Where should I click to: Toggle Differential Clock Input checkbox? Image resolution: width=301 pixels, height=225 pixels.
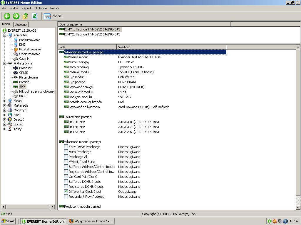[66, 191]
